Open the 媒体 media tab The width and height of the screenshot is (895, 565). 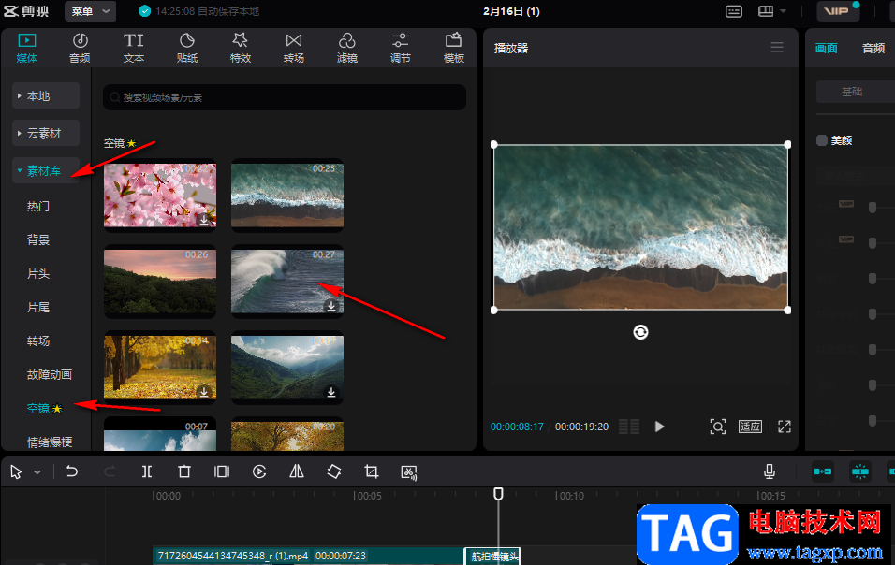tap(27, 48)
